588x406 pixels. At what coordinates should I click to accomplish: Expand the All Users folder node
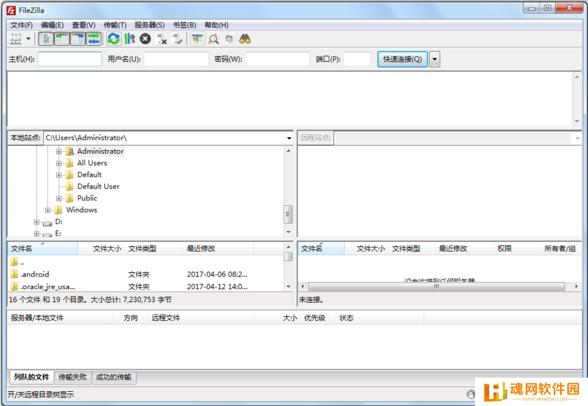(x=59, y=163)
